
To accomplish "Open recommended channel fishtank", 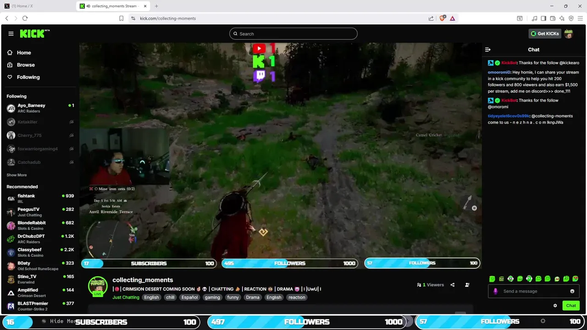I will (40, 198).
